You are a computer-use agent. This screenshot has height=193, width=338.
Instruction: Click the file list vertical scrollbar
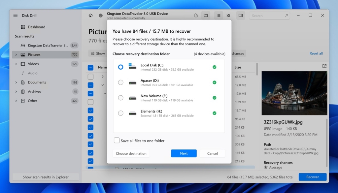[257, 69]
